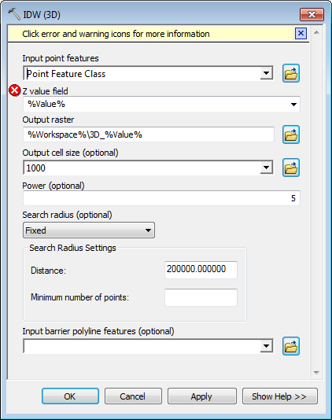Expand the Output cell size dropdown arrow

click(x=267, y=168)
